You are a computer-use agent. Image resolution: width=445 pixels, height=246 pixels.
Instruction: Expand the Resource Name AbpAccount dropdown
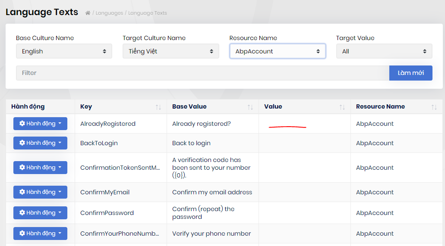click(277, 51)
